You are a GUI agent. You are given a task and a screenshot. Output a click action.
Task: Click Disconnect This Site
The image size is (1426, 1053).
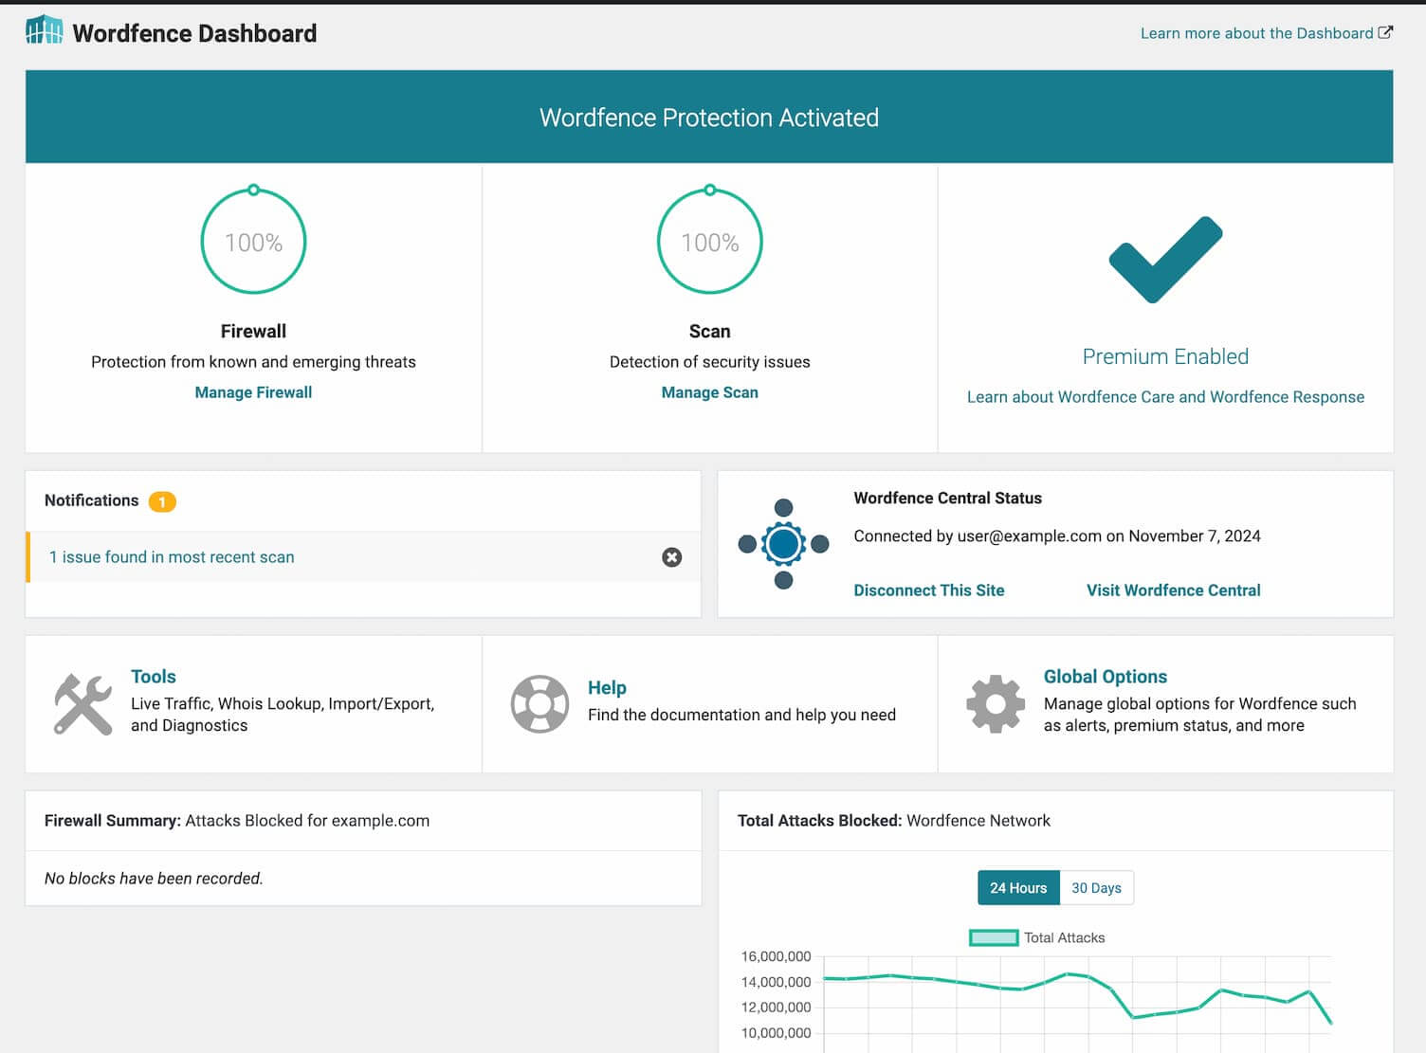pos(928,590)
